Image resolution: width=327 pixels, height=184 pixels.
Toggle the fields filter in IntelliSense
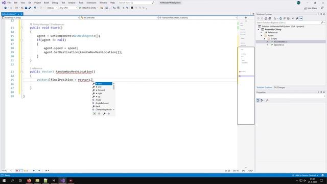click(99, 113)
